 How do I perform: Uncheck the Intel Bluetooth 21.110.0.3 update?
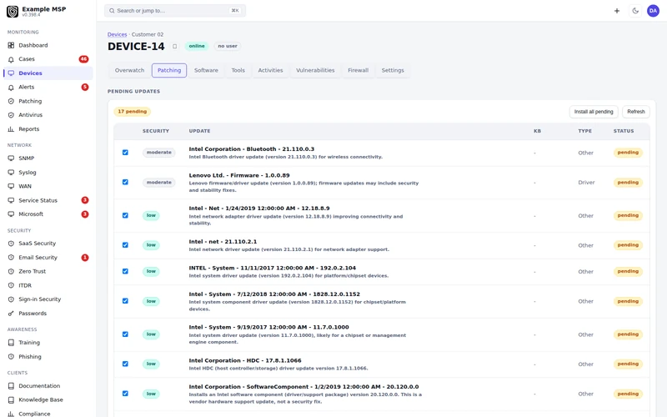pyautogui.click(x=125, y=153)
